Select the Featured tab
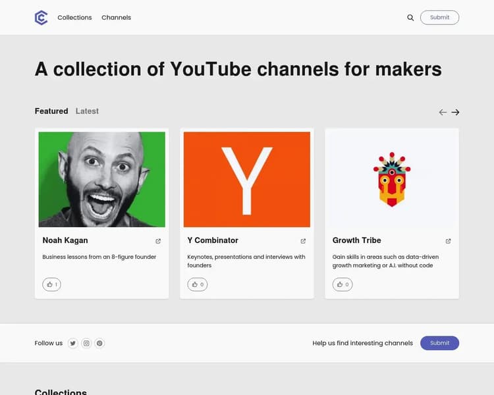Viewport: 494px width, 395px height. click(x=51, y=111)
